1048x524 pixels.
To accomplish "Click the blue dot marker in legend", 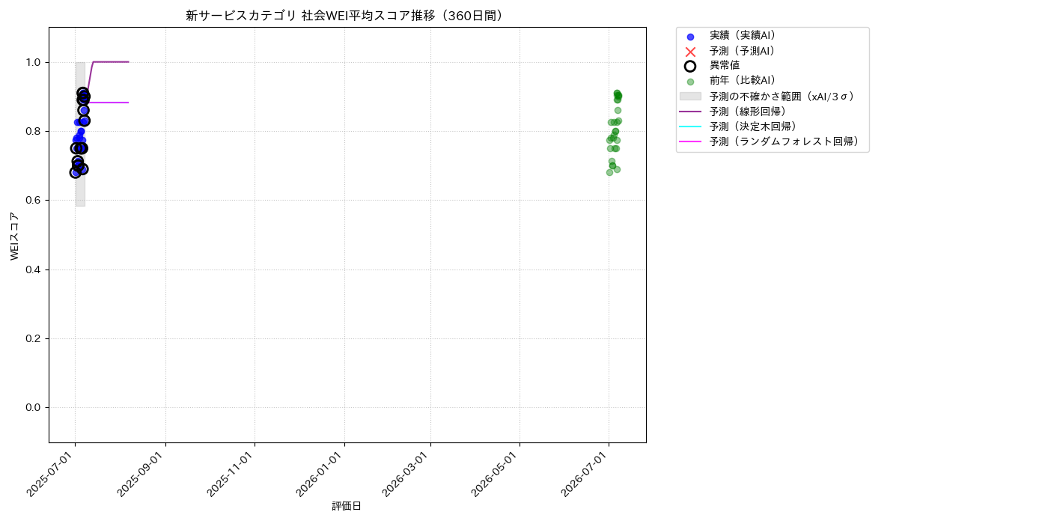I will tap(690, 37).
